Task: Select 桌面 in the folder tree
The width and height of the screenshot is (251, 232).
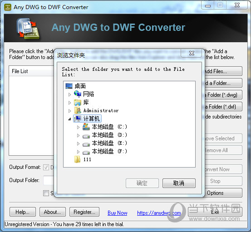Action: click(x=80, y=86)
